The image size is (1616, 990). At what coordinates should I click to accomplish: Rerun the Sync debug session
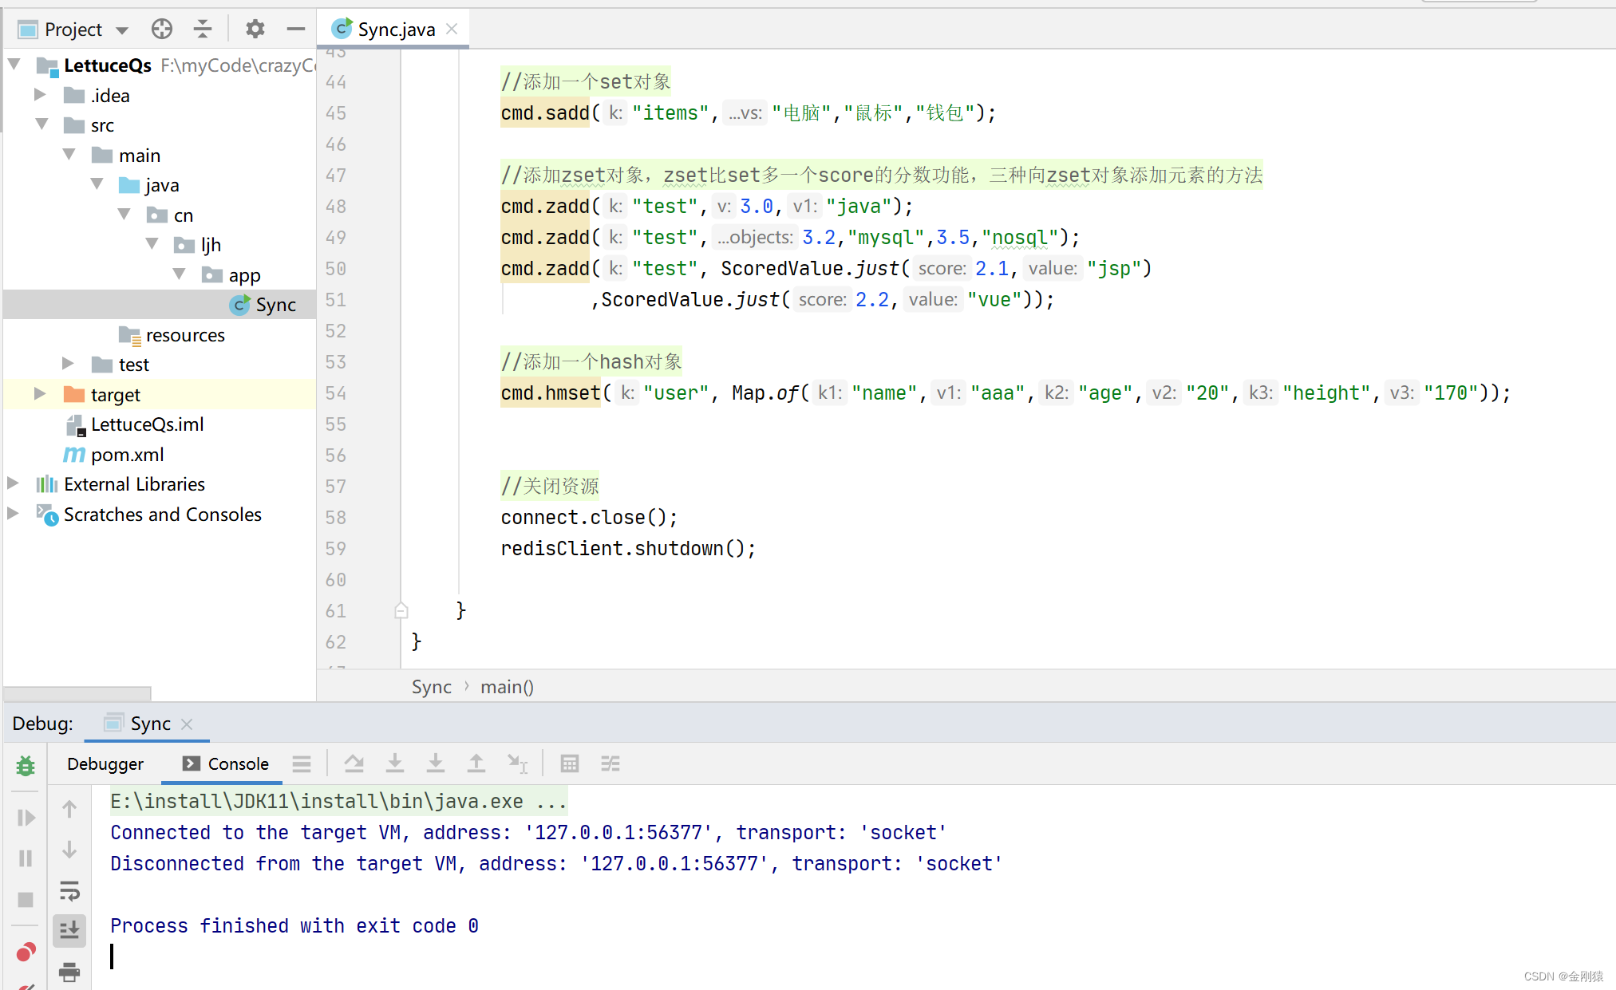point(25,764)
